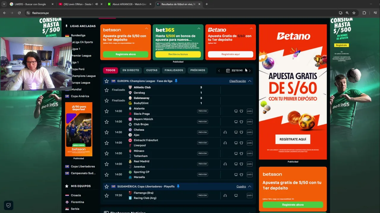Favorite the Copa Libertadores league header star

tap(107, 187)
